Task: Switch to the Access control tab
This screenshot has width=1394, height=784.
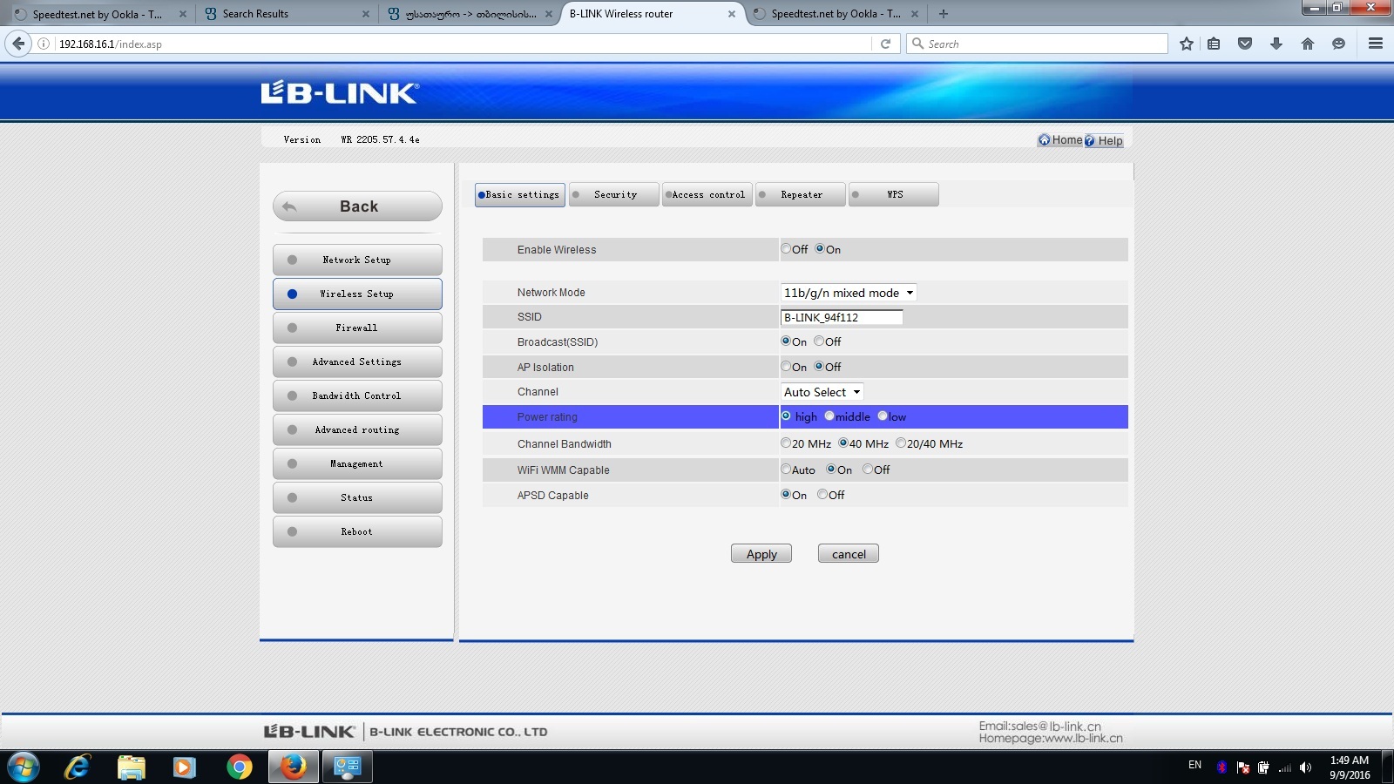Action: coord(707,194)
